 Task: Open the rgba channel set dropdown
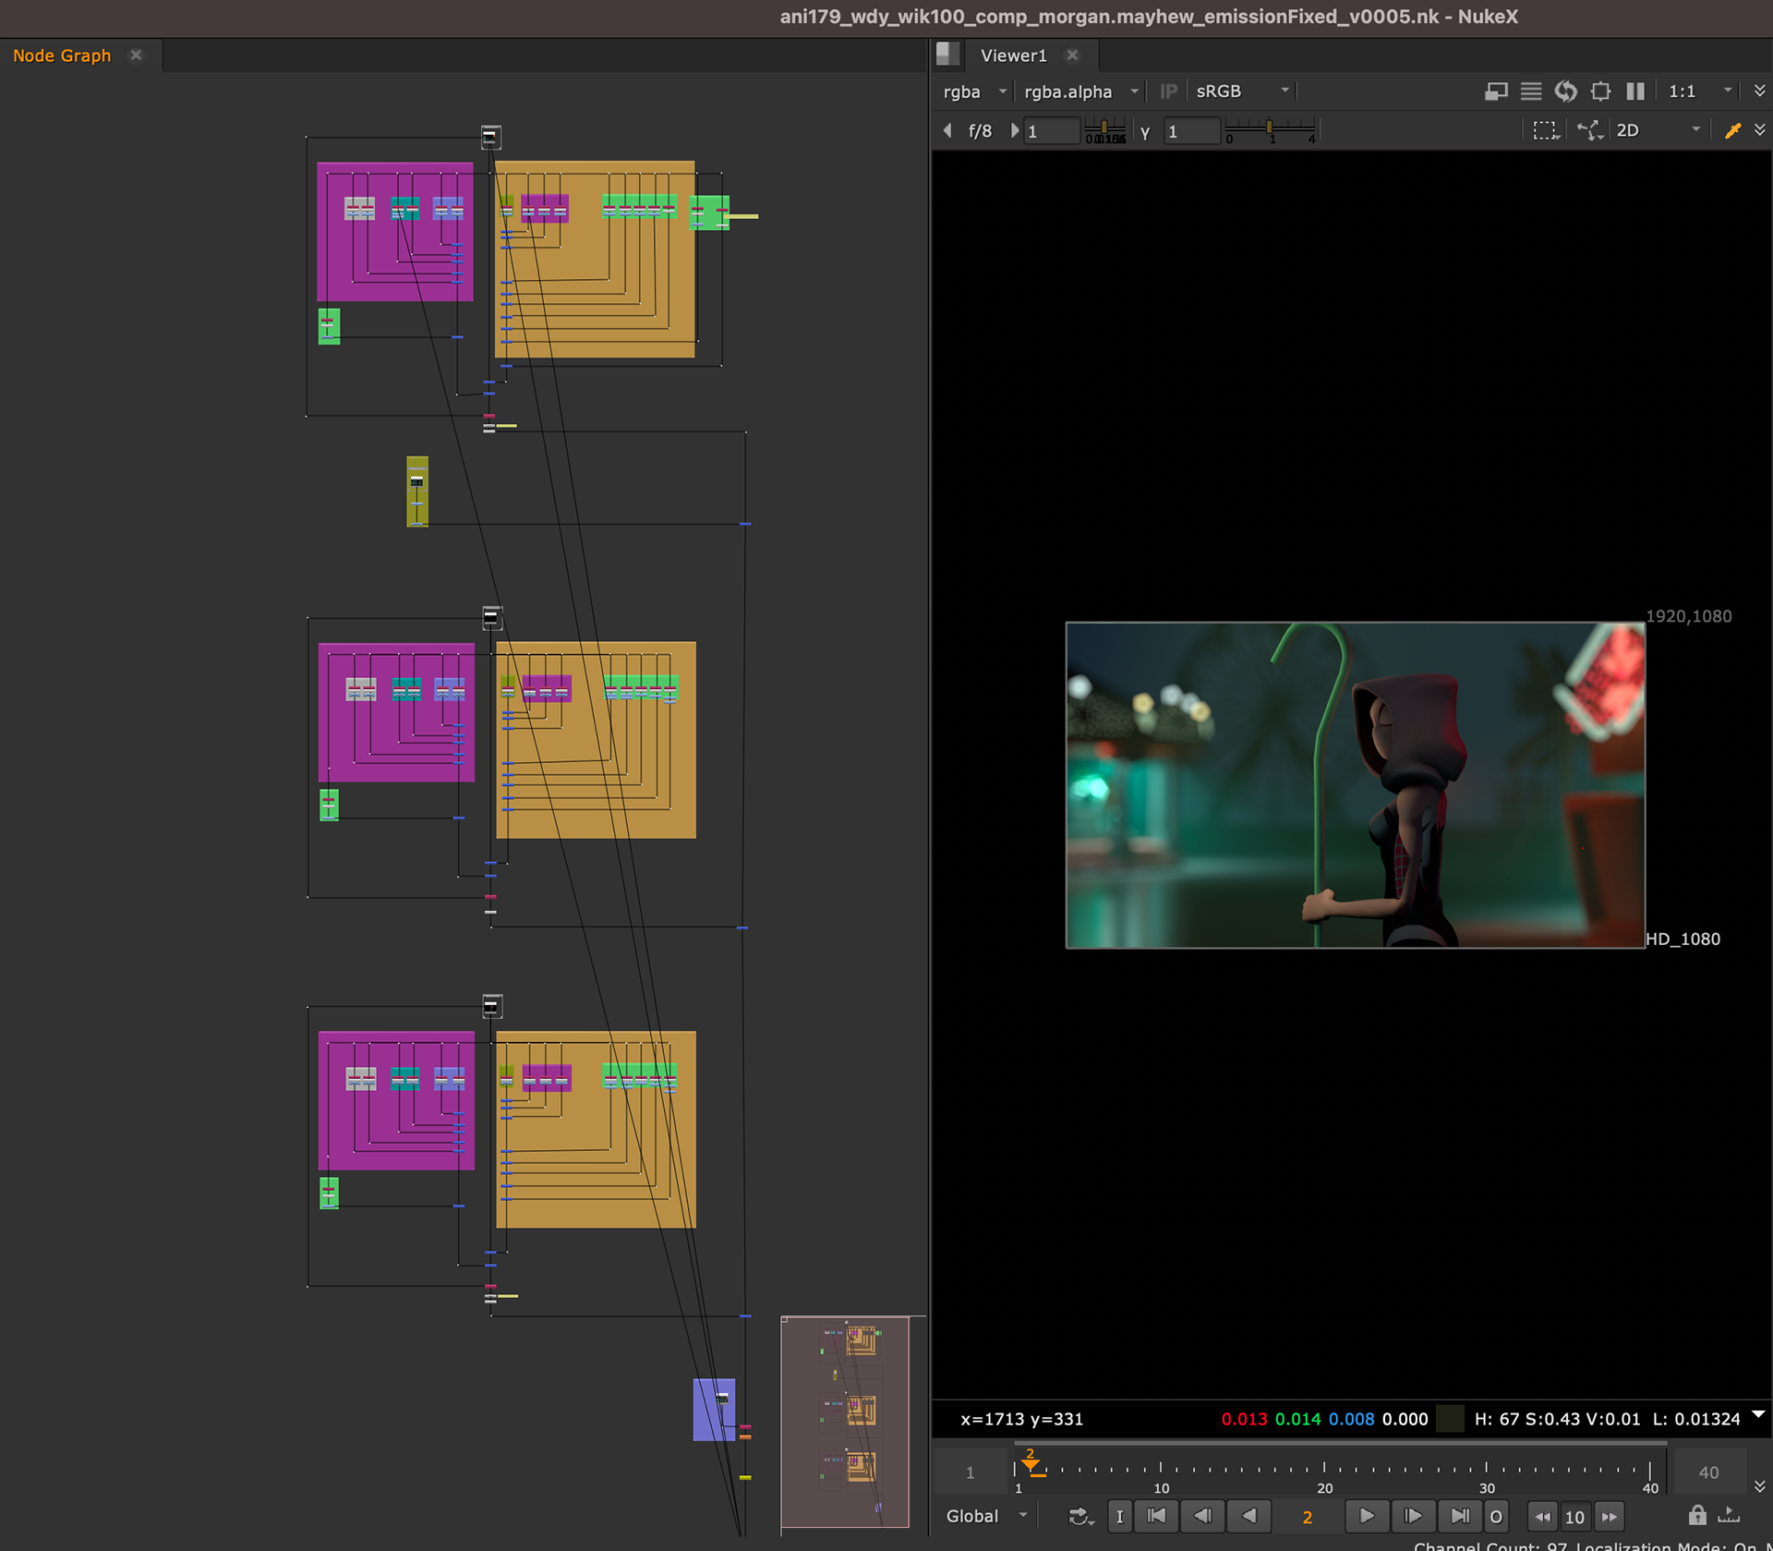coord(974,91)
